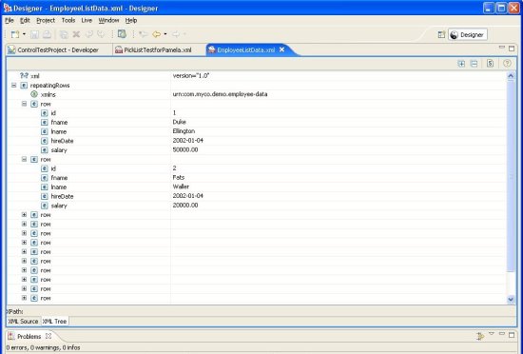Select the Problems view tab
Screen dimensions: 523x354
coord(29,336)
